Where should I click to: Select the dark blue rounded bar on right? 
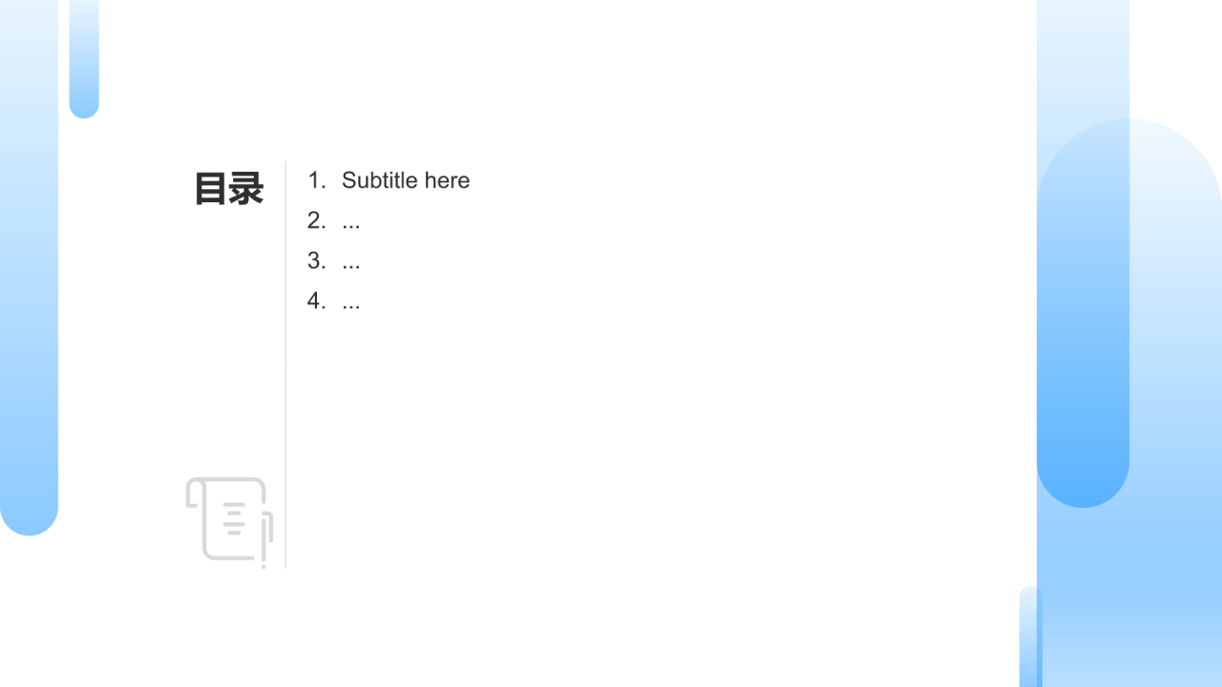coord(1083,254)
